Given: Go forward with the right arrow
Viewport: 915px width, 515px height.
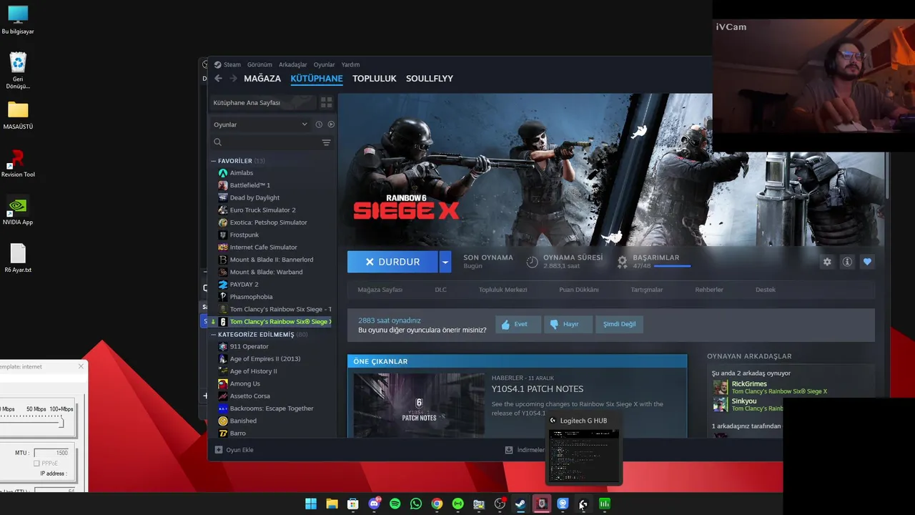Looking at the screenshot, I should click(233, 79).
